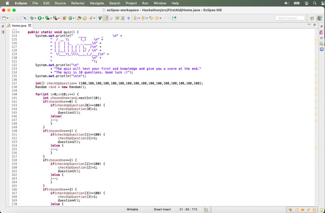Toggle Show Whitespace Characters pilcrow button
Image resolution: width=325 pixels, height=213 pixels.
[x=129, y=18]
